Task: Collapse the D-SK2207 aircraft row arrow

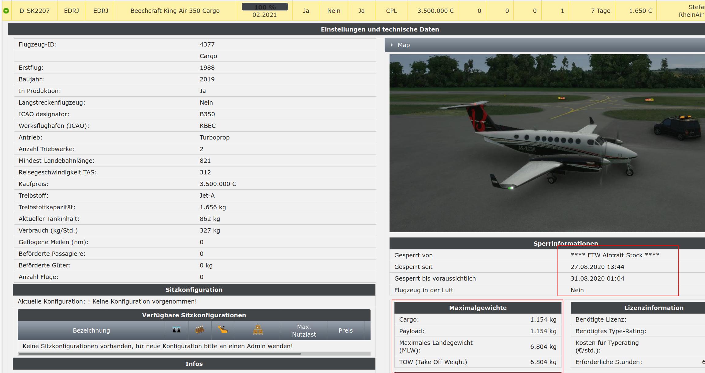Action: point(6,11)
